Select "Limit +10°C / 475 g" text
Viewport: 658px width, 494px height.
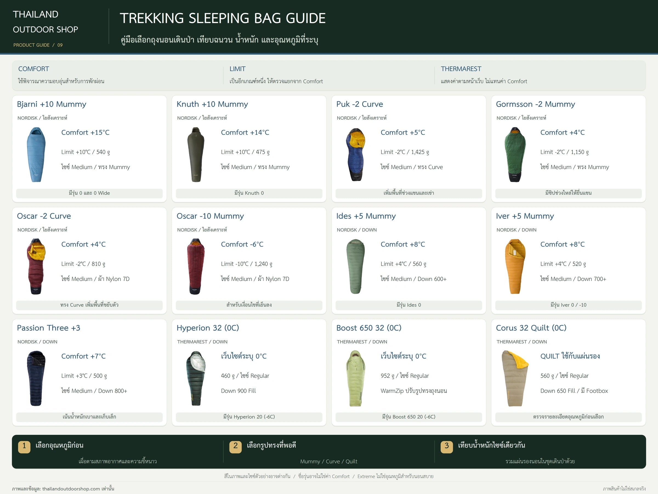[245, 152]
